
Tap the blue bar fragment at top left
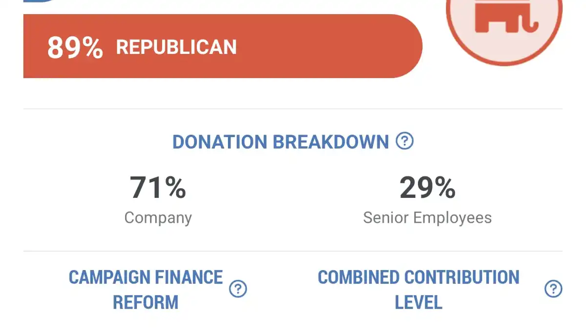(x=39, y=1)
